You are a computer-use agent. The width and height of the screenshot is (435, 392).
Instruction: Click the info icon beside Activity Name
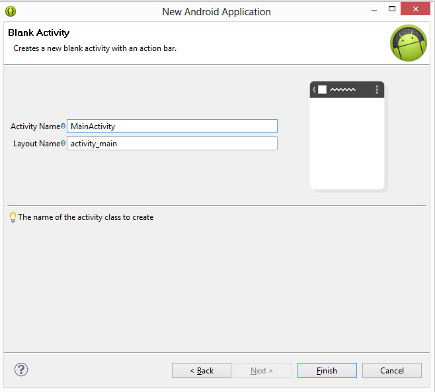coord(63,126)
